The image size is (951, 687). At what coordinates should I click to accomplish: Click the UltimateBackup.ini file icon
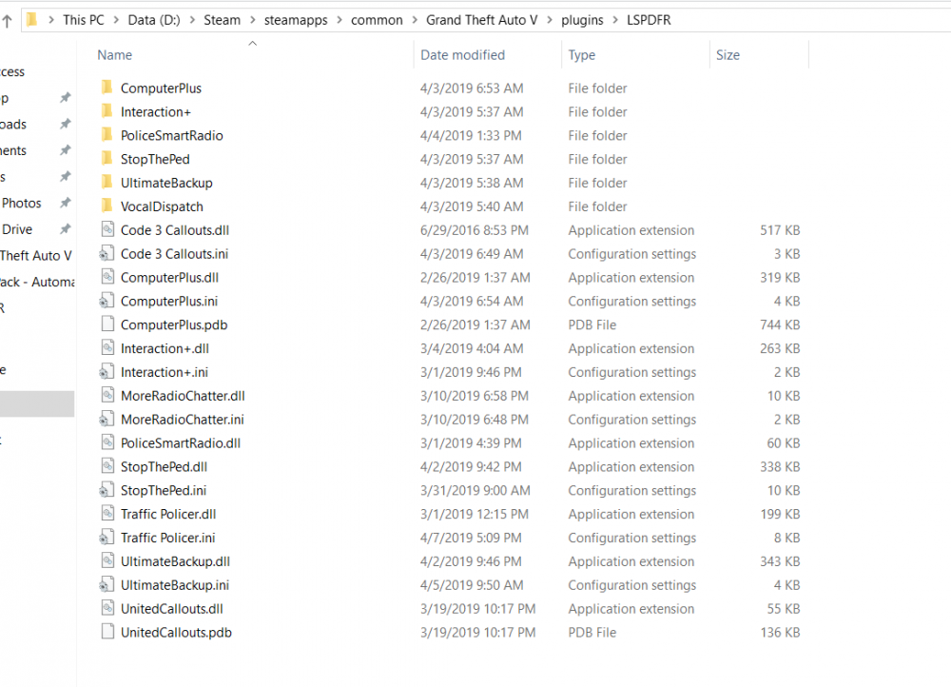pos(107,585)
